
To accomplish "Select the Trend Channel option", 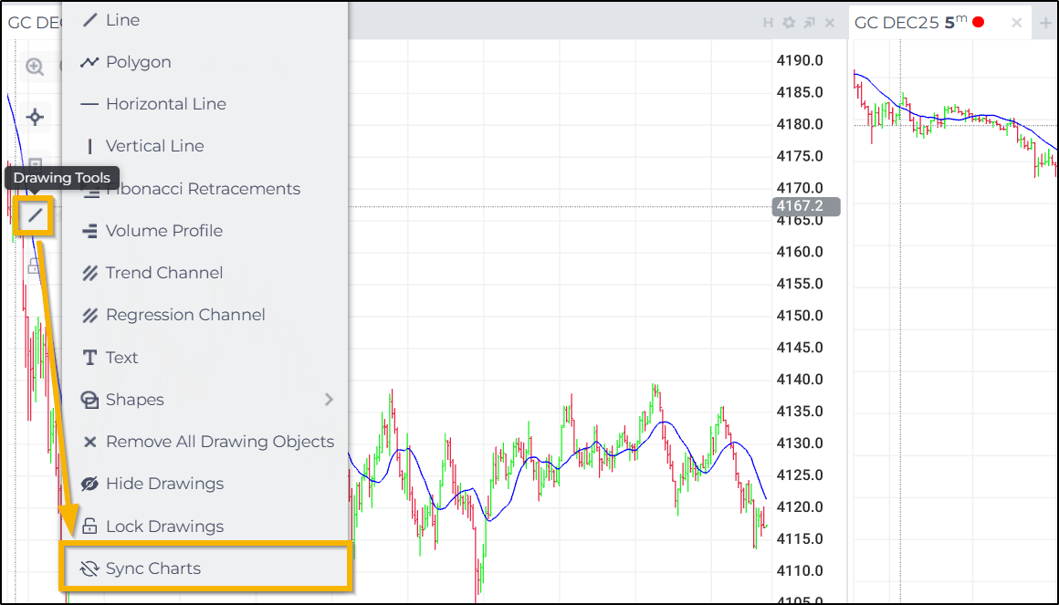I will [165, 273].
